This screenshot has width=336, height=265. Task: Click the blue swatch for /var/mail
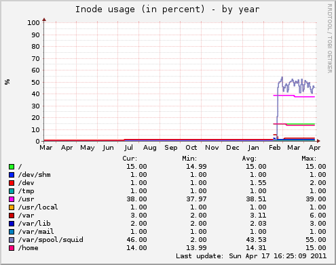(x=12, y=232)
